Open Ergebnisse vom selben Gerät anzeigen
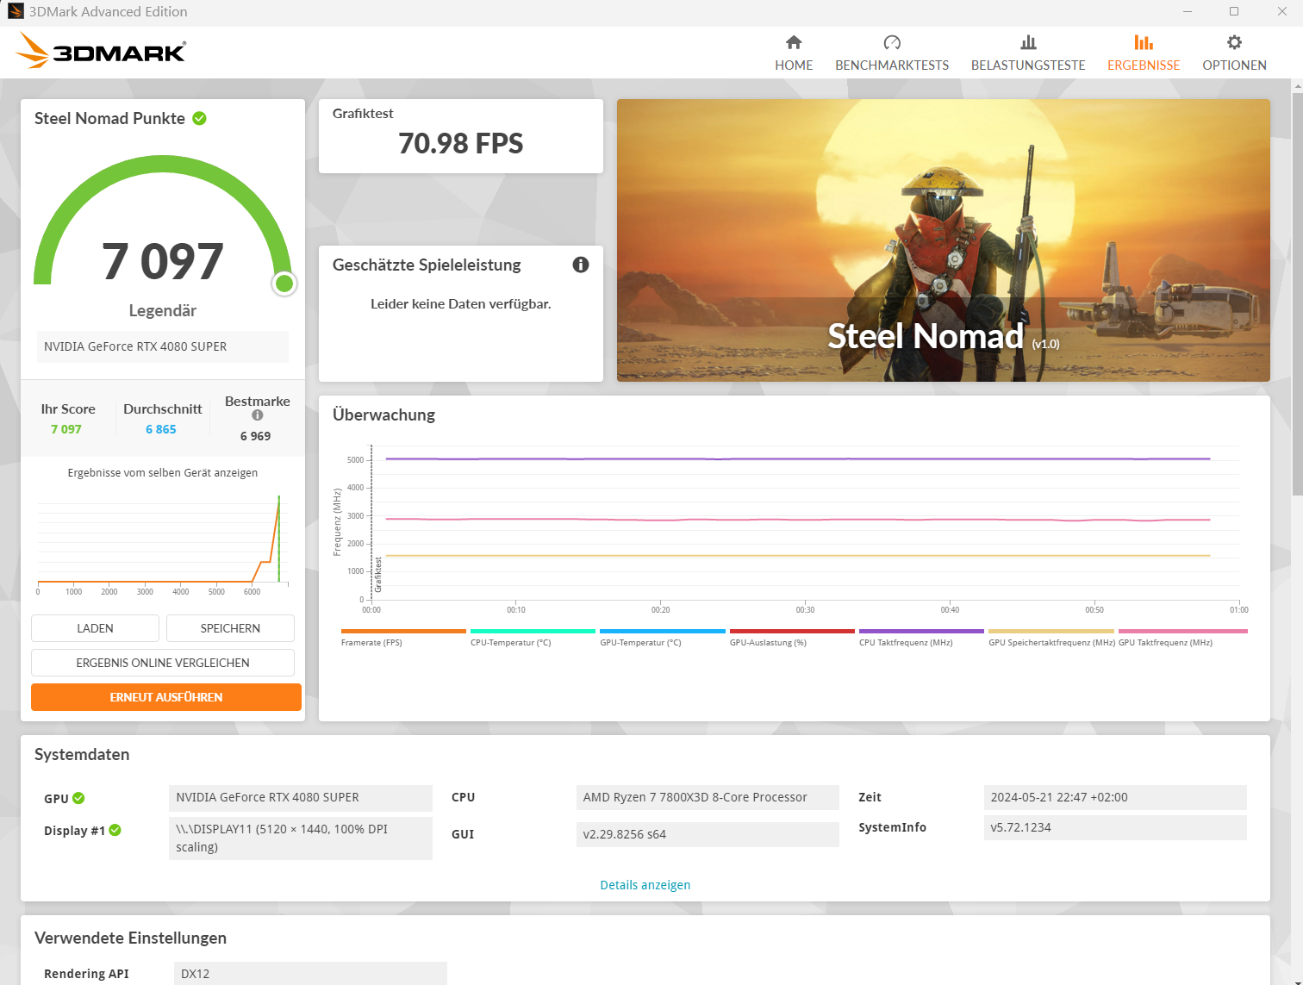Screen dimensions: 1303x985 point(162,472)
